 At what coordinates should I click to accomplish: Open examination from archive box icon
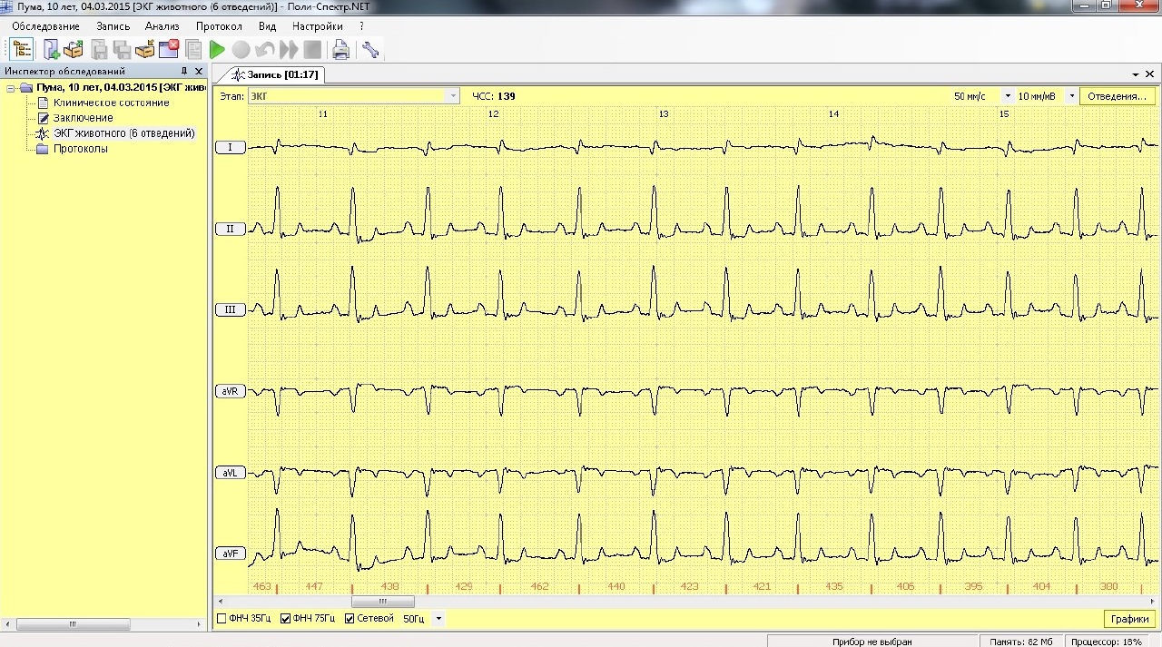[74, 49]
